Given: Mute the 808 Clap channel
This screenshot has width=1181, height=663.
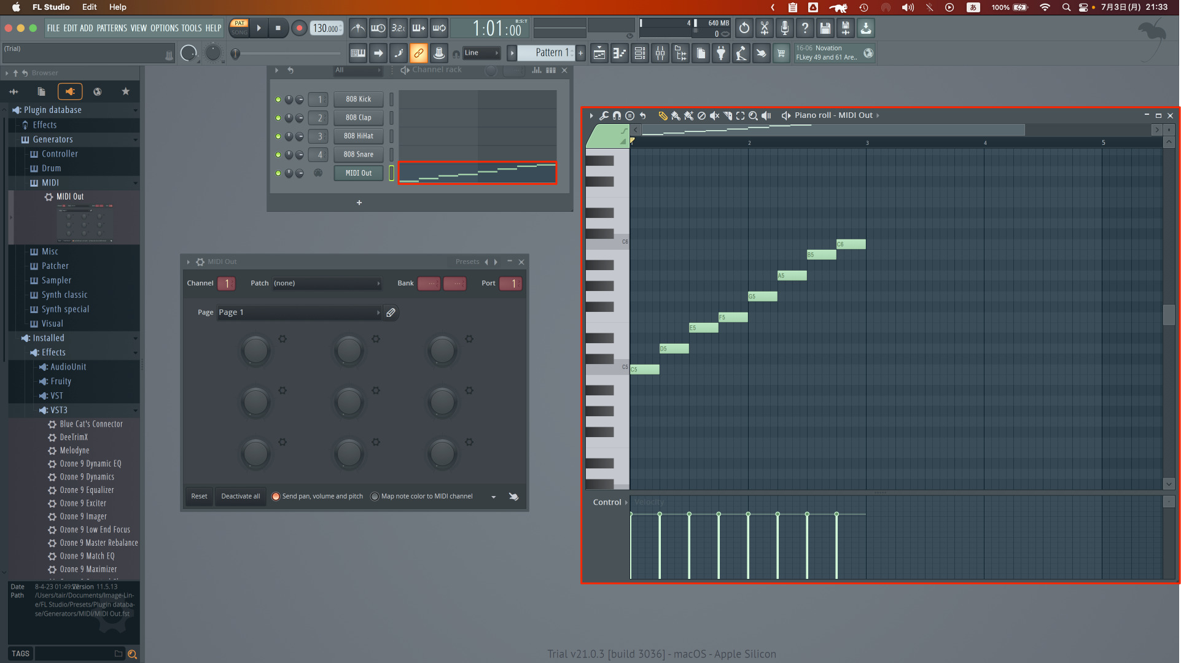Looking at the screenshot, I should (x=278, y=118).
